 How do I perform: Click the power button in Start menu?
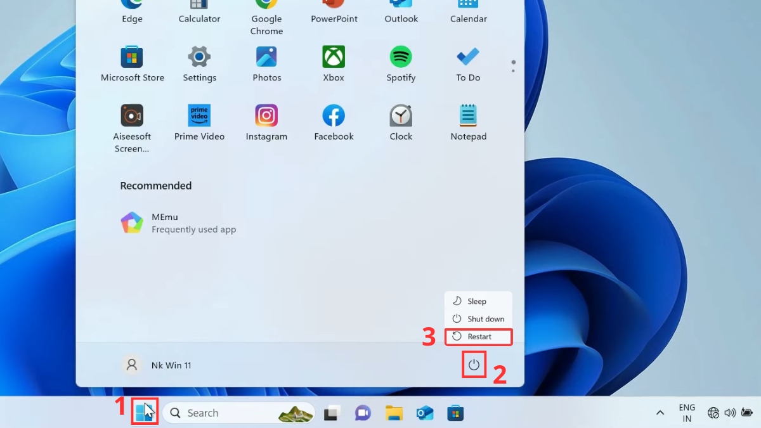pos(474,365)
